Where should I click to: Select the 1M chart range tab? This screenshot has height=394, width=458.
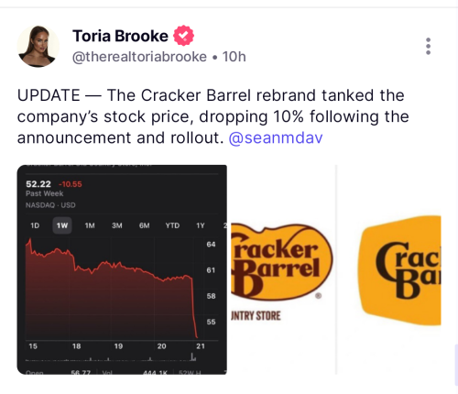point(90,225)
